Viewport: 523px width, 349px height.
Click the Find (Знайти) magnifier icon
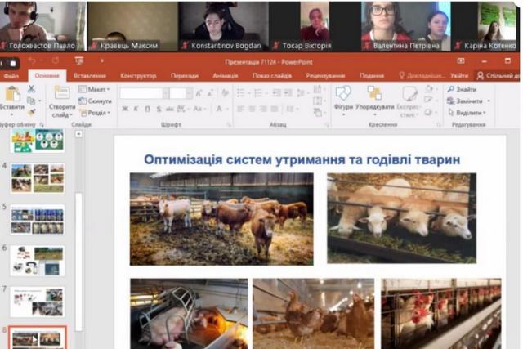click(x=451, y=89)
